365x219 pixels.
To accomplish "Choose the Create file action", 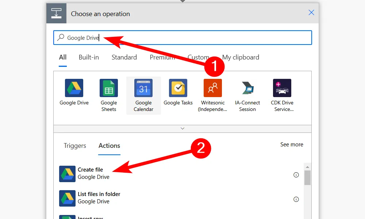I will [91, 173].
